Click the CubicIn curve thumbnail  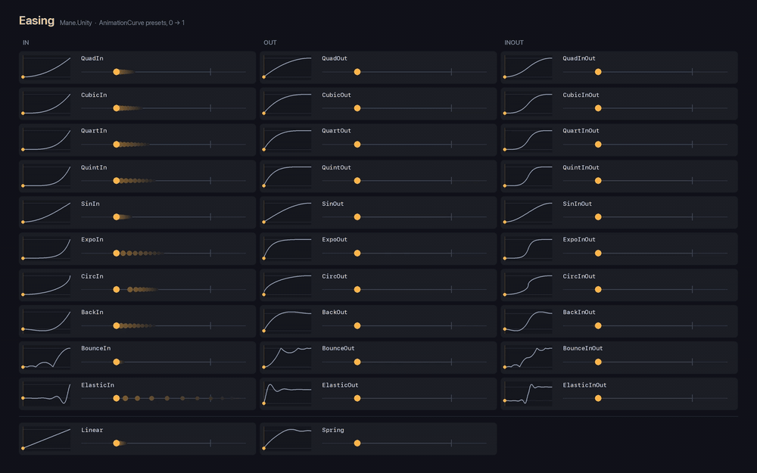[46, 104]
